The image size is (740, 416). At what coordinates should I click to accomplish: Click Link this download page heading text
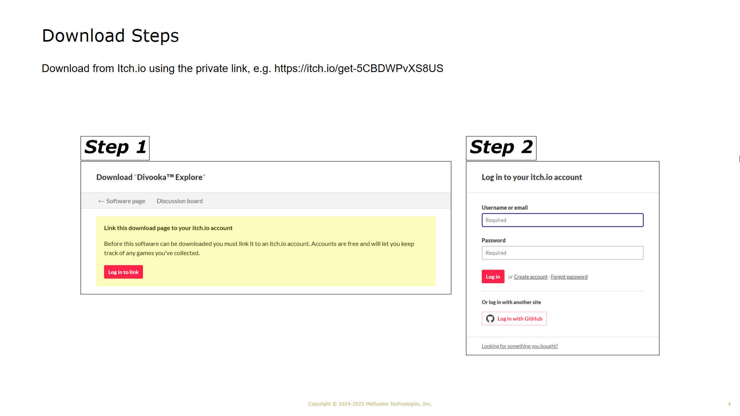168,228
